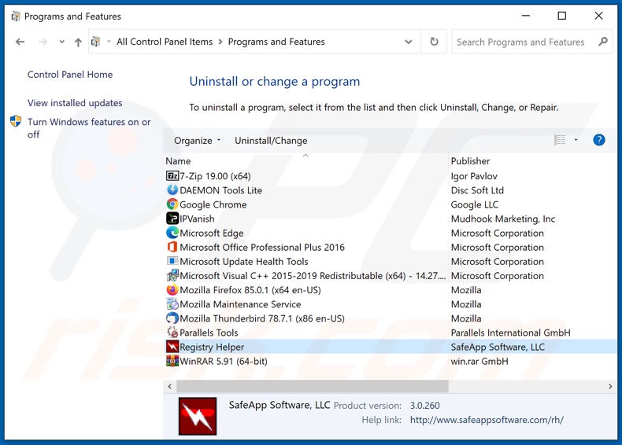The height and width of the screenshot is (445, 622).
Task: Click the 7-Zip program icon
Action: pos(172,176)
